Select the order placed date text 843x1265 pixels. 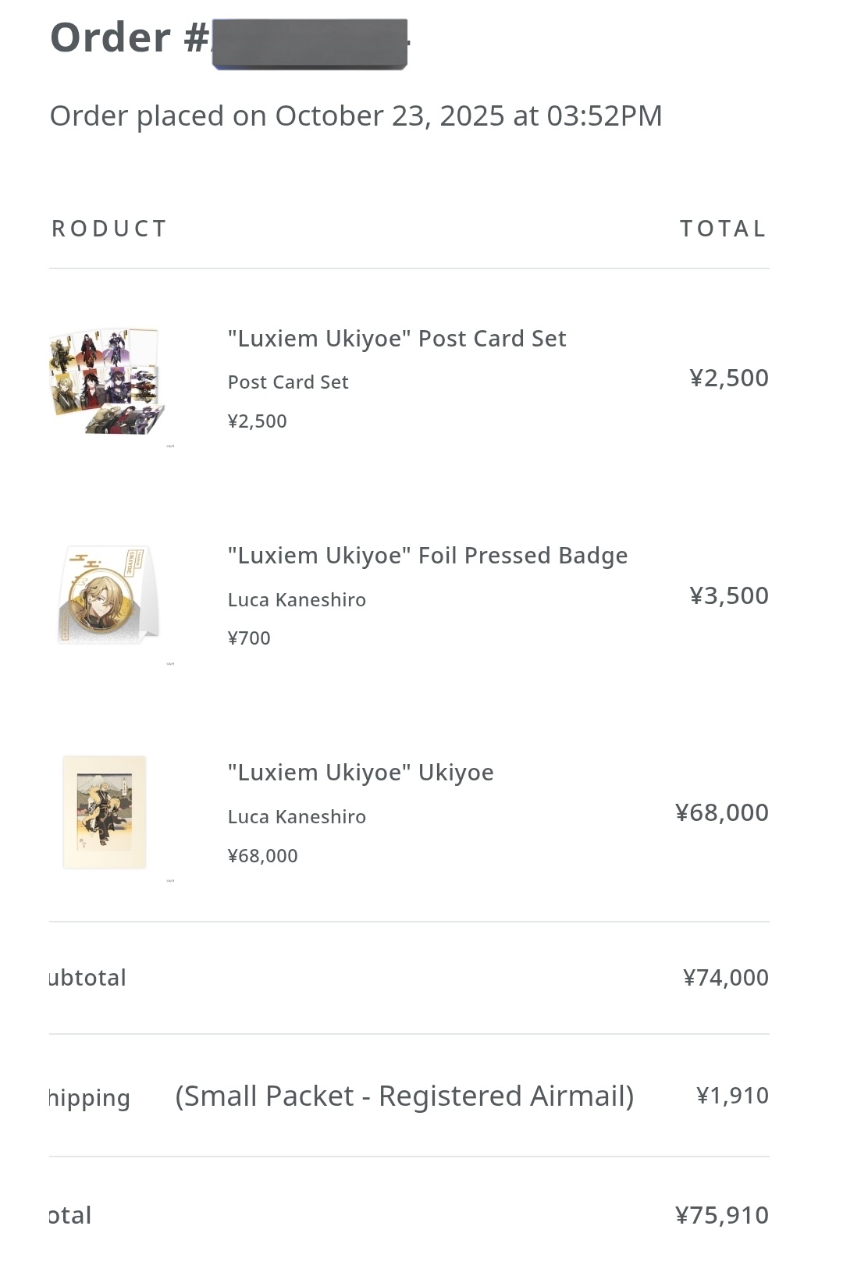coord(355,116)
